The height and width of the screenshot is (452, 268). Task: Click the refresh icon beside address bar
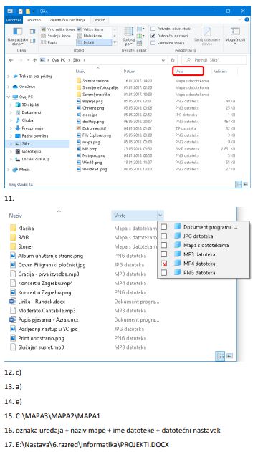pos(173,60)
